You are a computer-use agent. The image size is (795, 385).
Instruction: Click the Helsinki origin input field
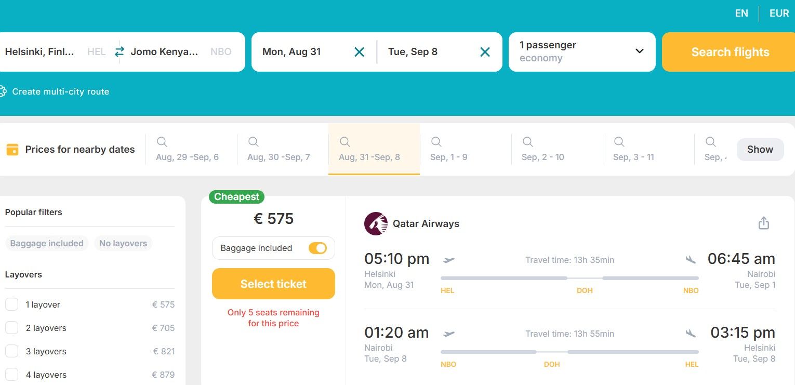39,52
